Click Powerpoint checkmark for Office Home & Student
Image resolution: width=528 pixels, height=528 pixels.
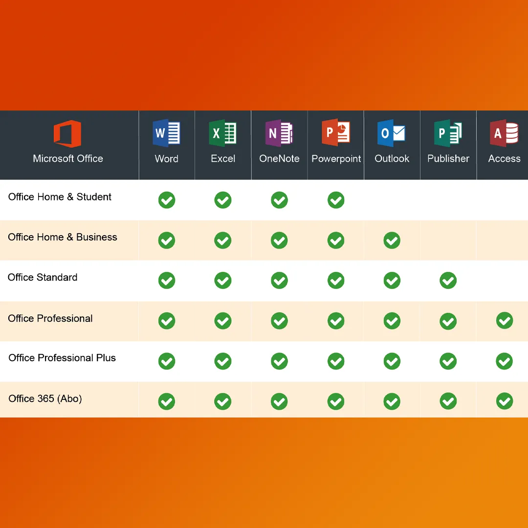pos(336,200)
